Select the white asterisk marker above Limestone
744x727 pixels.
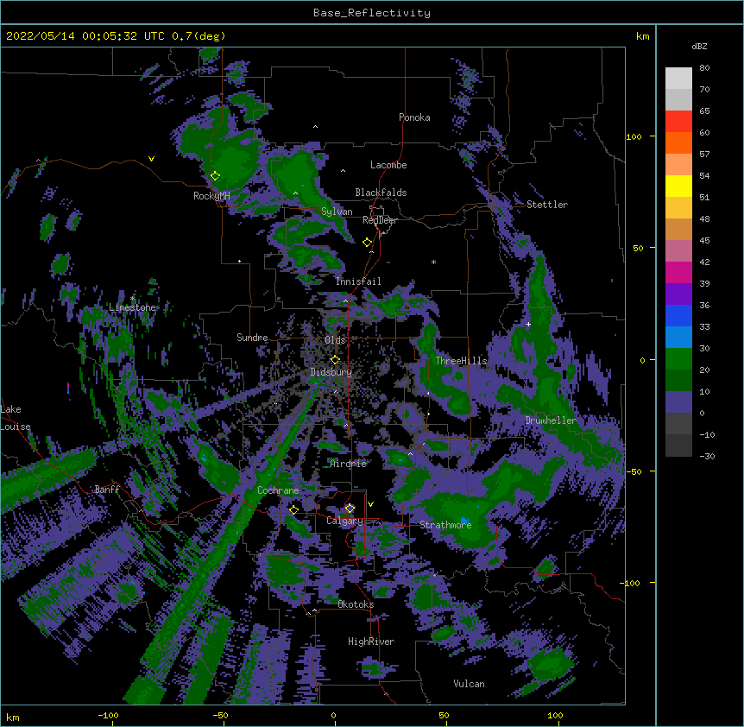(132, 299)
